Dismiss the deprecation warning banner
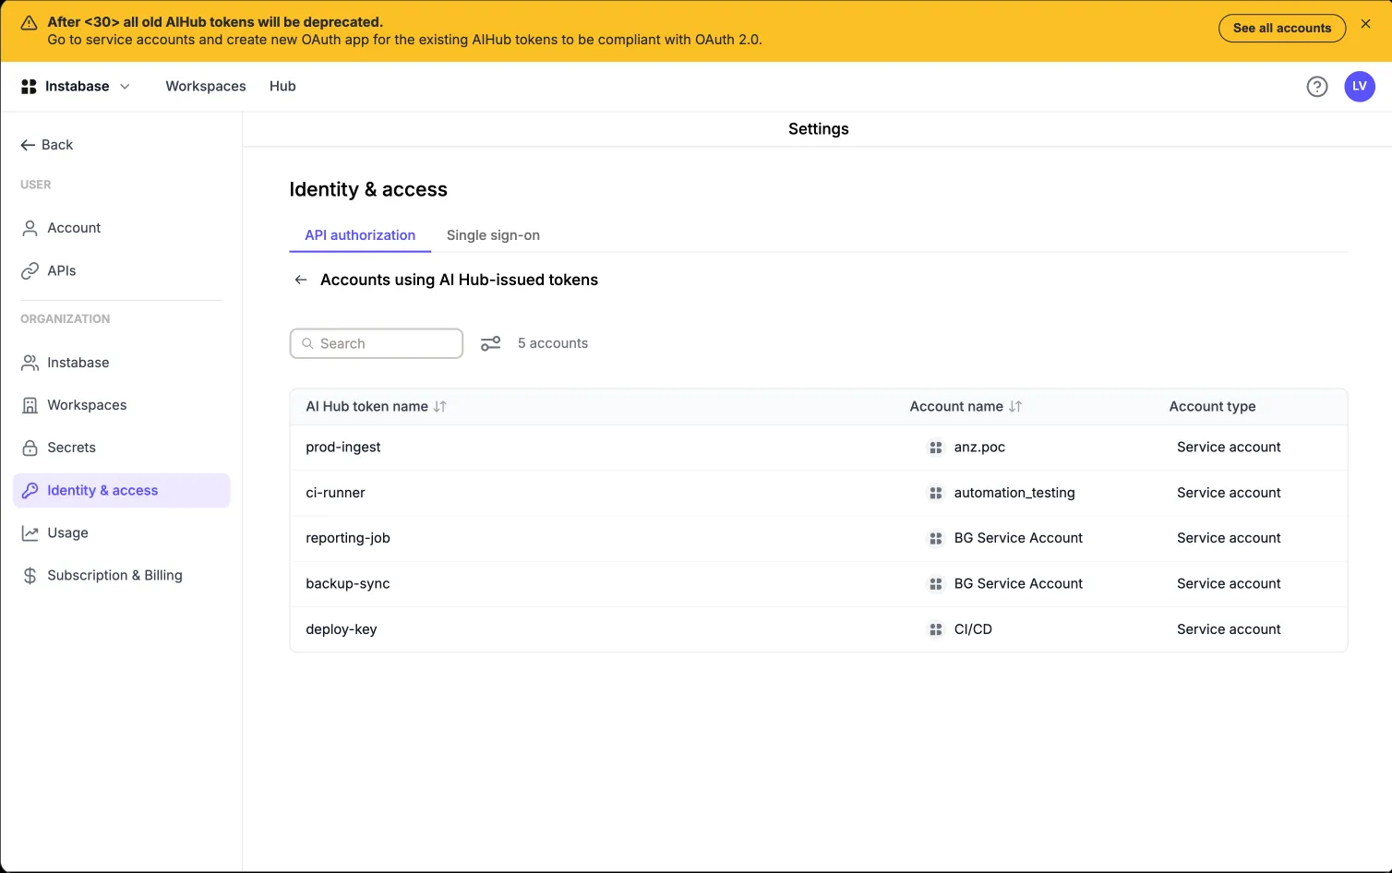 [1365, 24]
